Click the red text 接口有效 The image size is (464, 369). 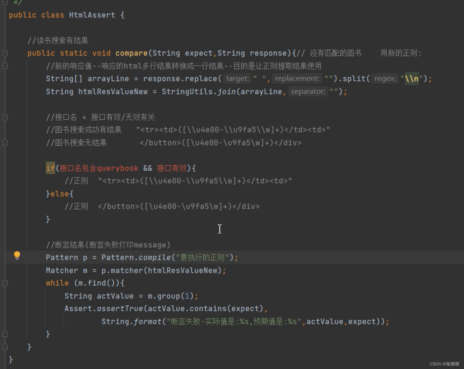[172, 168]
